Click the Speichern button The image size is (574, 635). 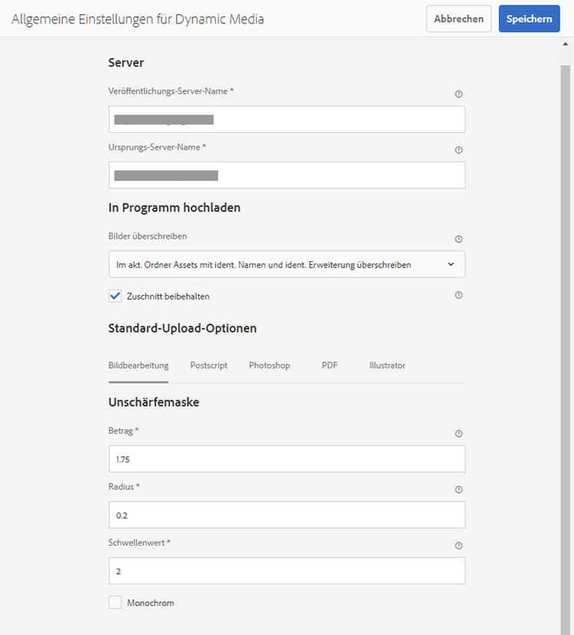(529, 18)
